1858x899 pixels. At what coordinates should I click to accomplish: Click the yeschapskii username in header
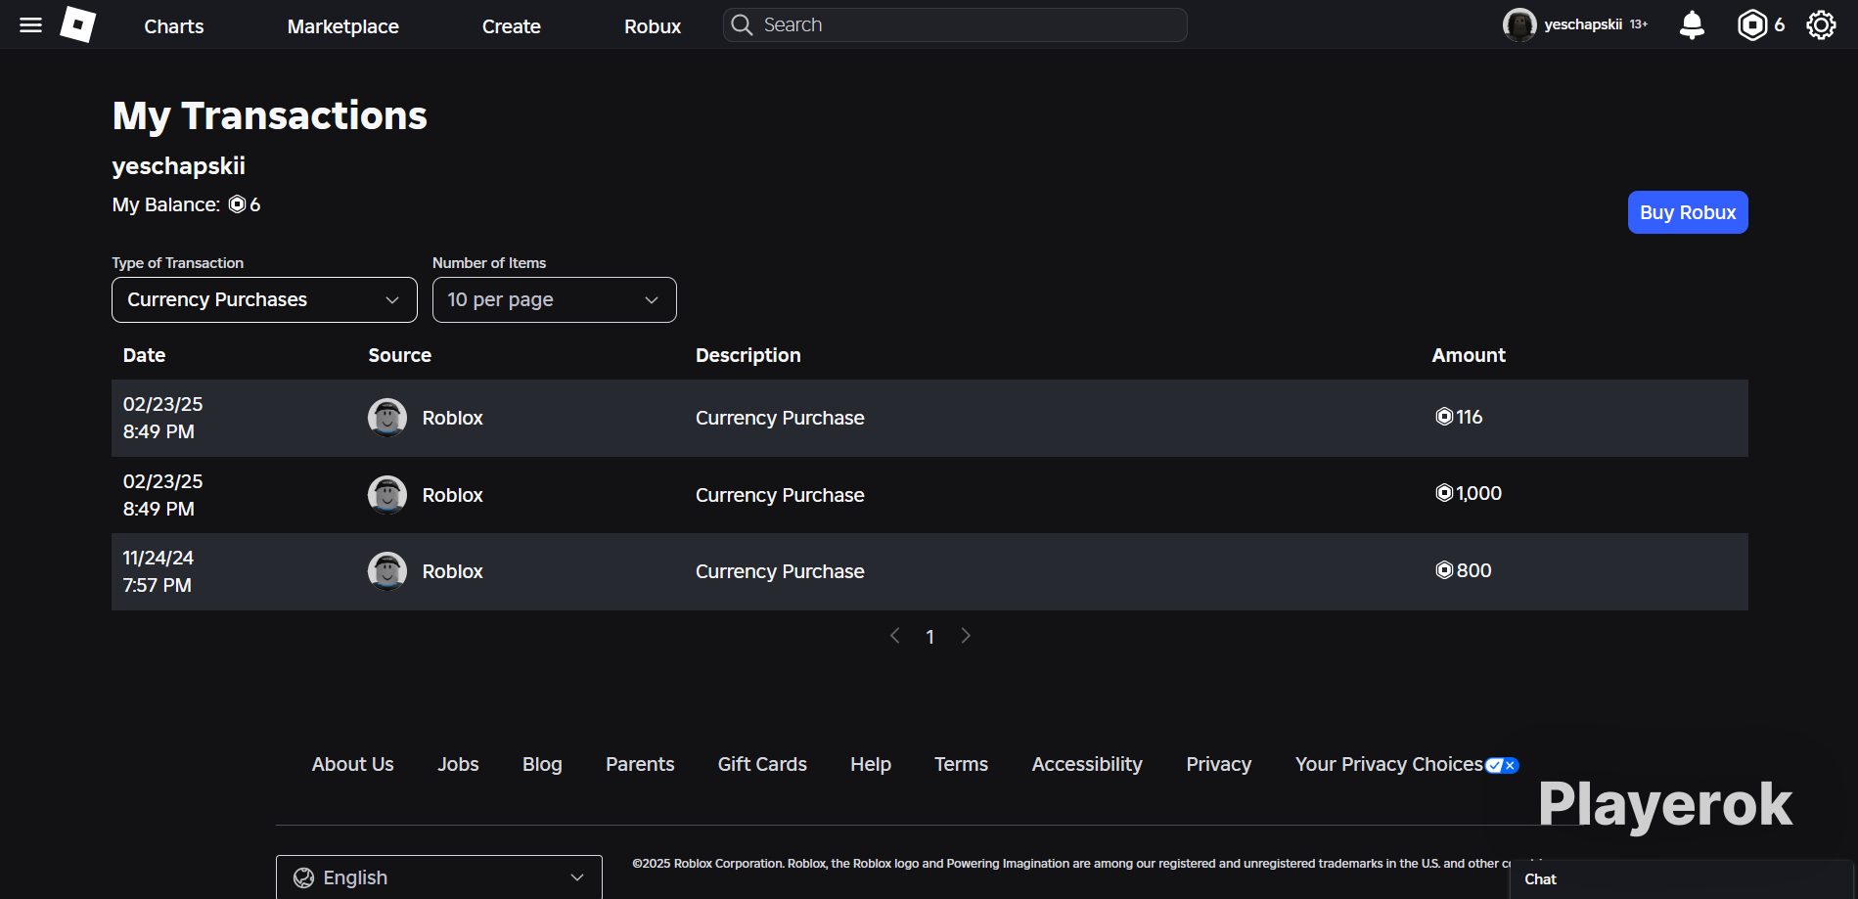pos(1583,24)
